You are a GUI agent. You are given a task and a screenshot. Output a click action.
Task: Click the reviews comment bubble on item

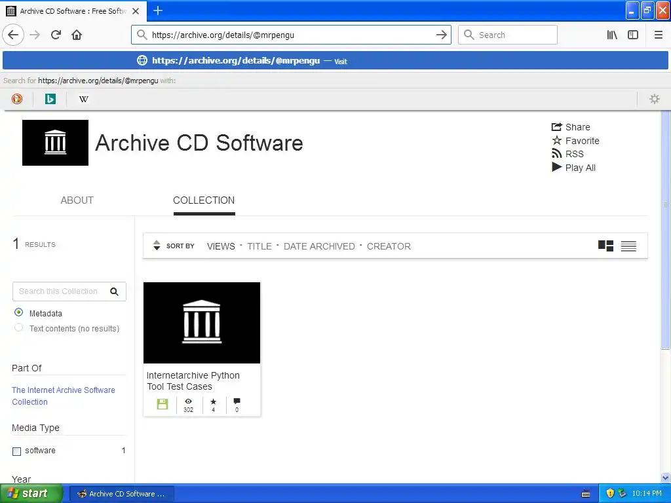(237, 405)
